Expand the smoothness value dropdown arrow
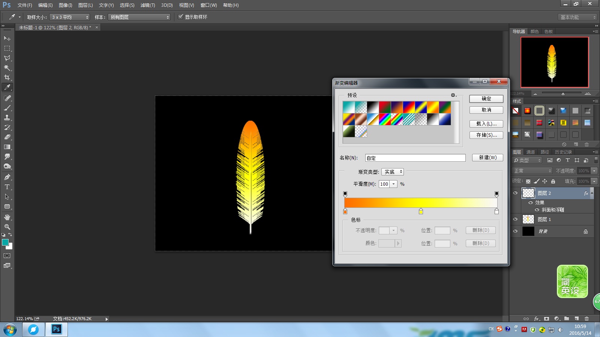This screenshot has height=337, width=600. pos(393,184)
